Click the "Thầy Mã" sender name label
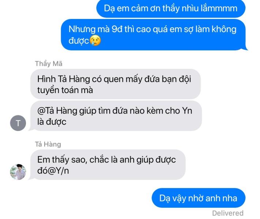260x219 pixels. (x=49, y=64)
